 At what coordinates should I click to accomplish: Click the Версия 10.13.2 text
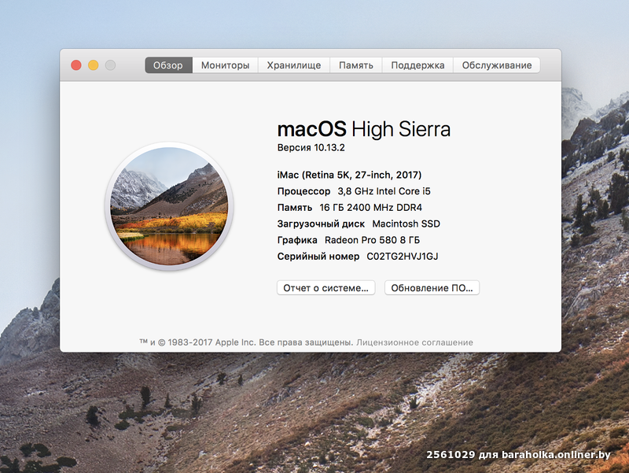(311, 148)
